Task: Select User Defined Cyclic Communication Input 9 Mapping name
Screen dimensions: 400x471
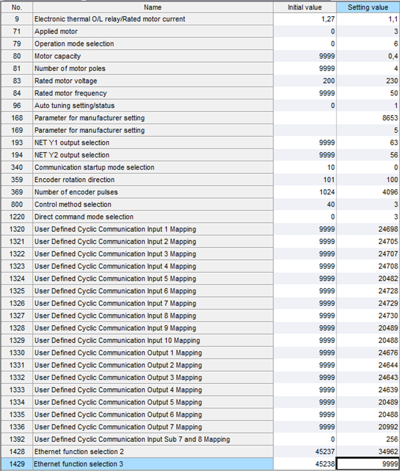Action: [x=153, y=328]
